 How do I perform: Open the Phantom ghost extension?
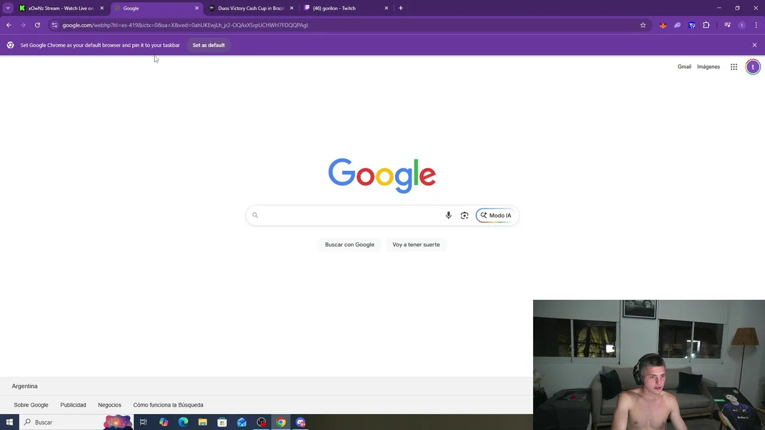click(677, 25)
